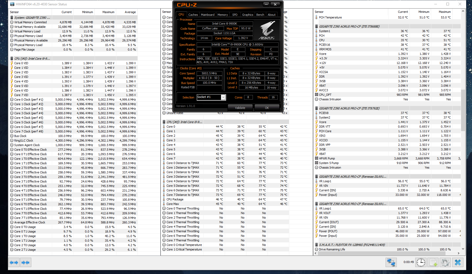472x274 pixels.
Task: Click the lightning icon beside Core 0 VID
Action: pos(12,63)
